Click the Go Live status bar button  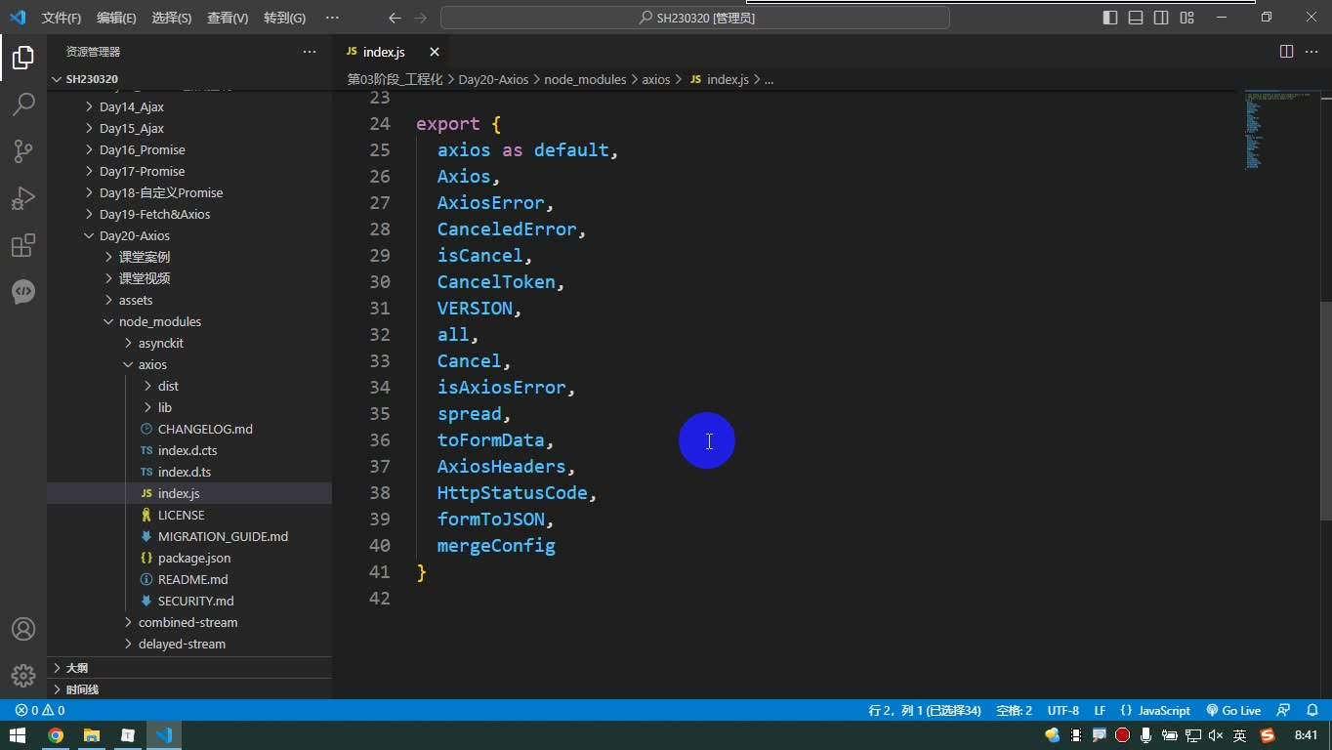tap(1233, 711)
